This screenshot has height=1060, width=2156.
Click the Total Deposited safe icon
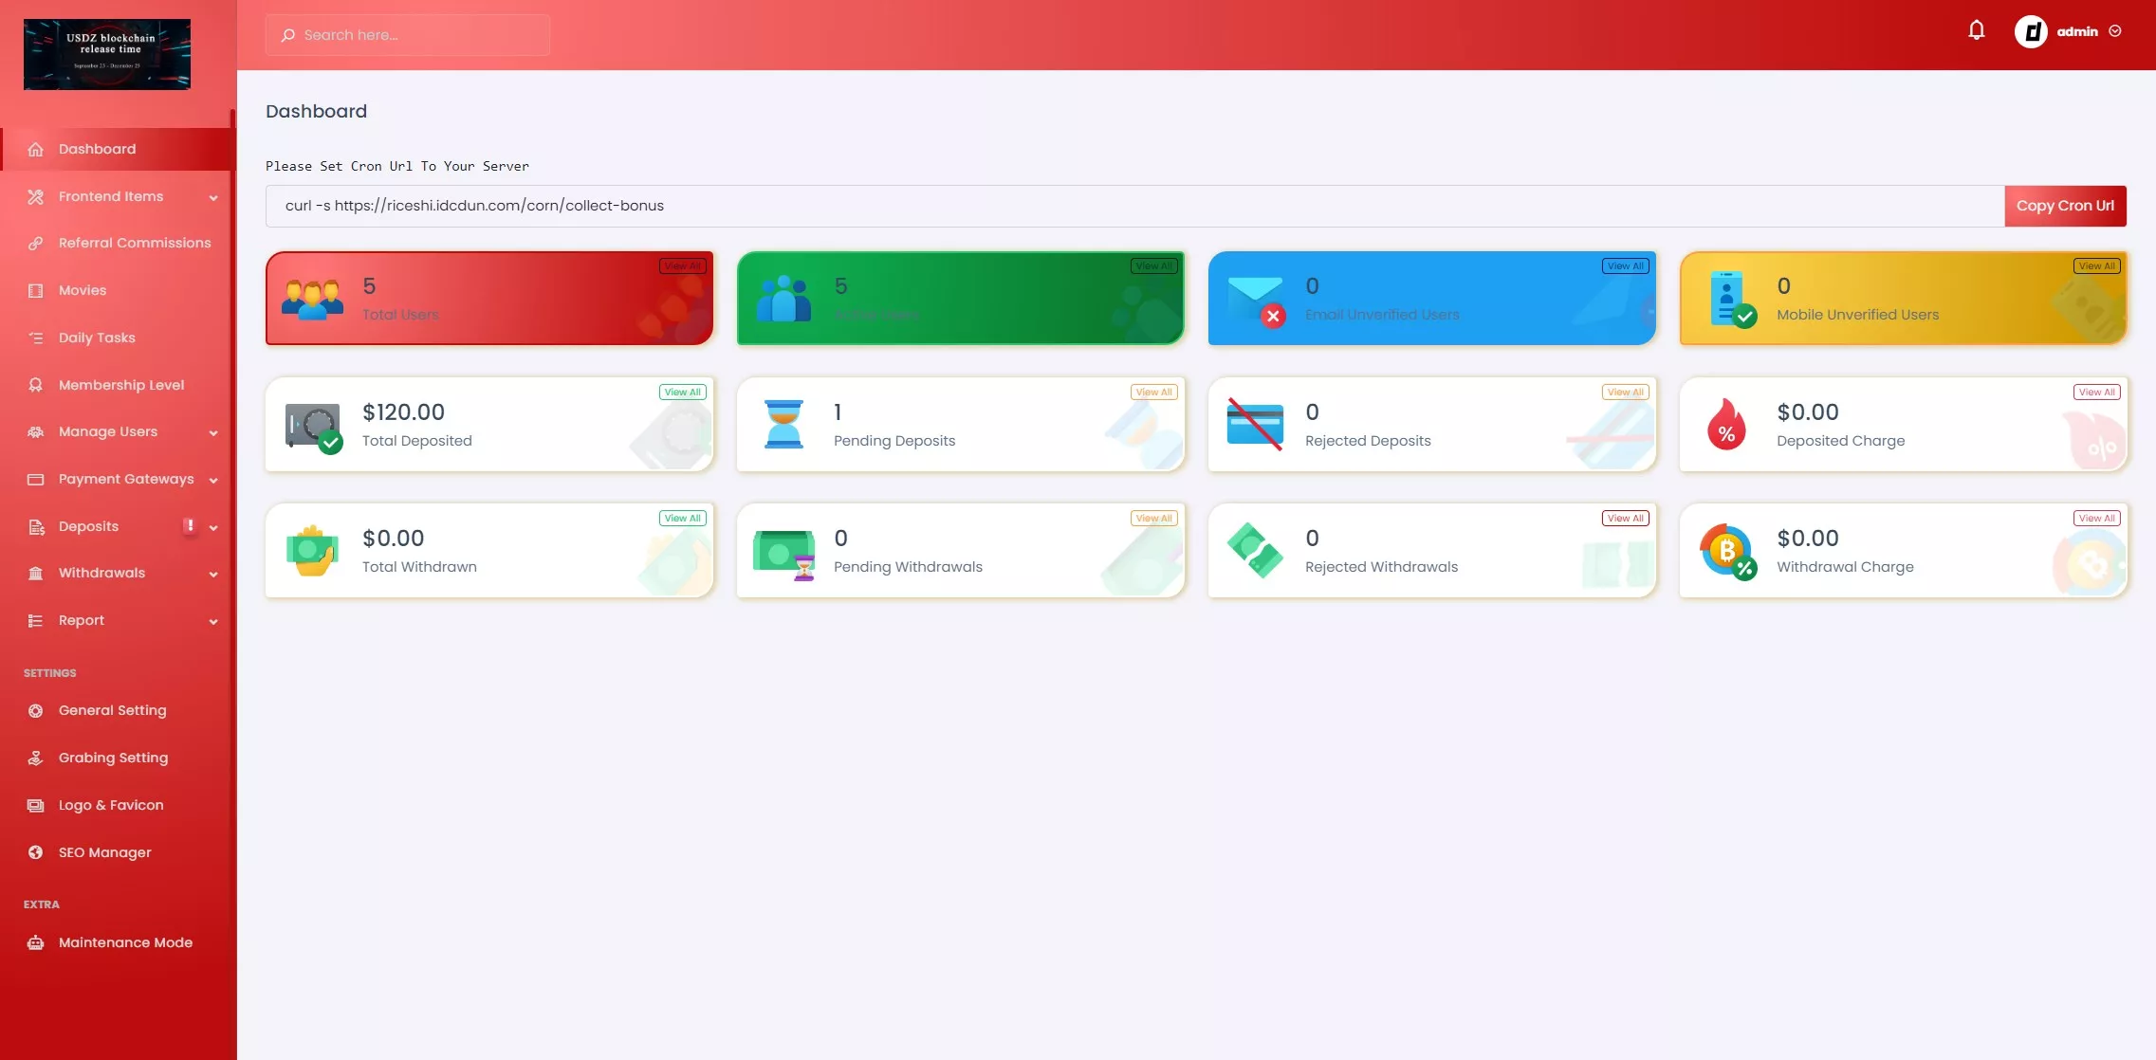click(313, 427)
